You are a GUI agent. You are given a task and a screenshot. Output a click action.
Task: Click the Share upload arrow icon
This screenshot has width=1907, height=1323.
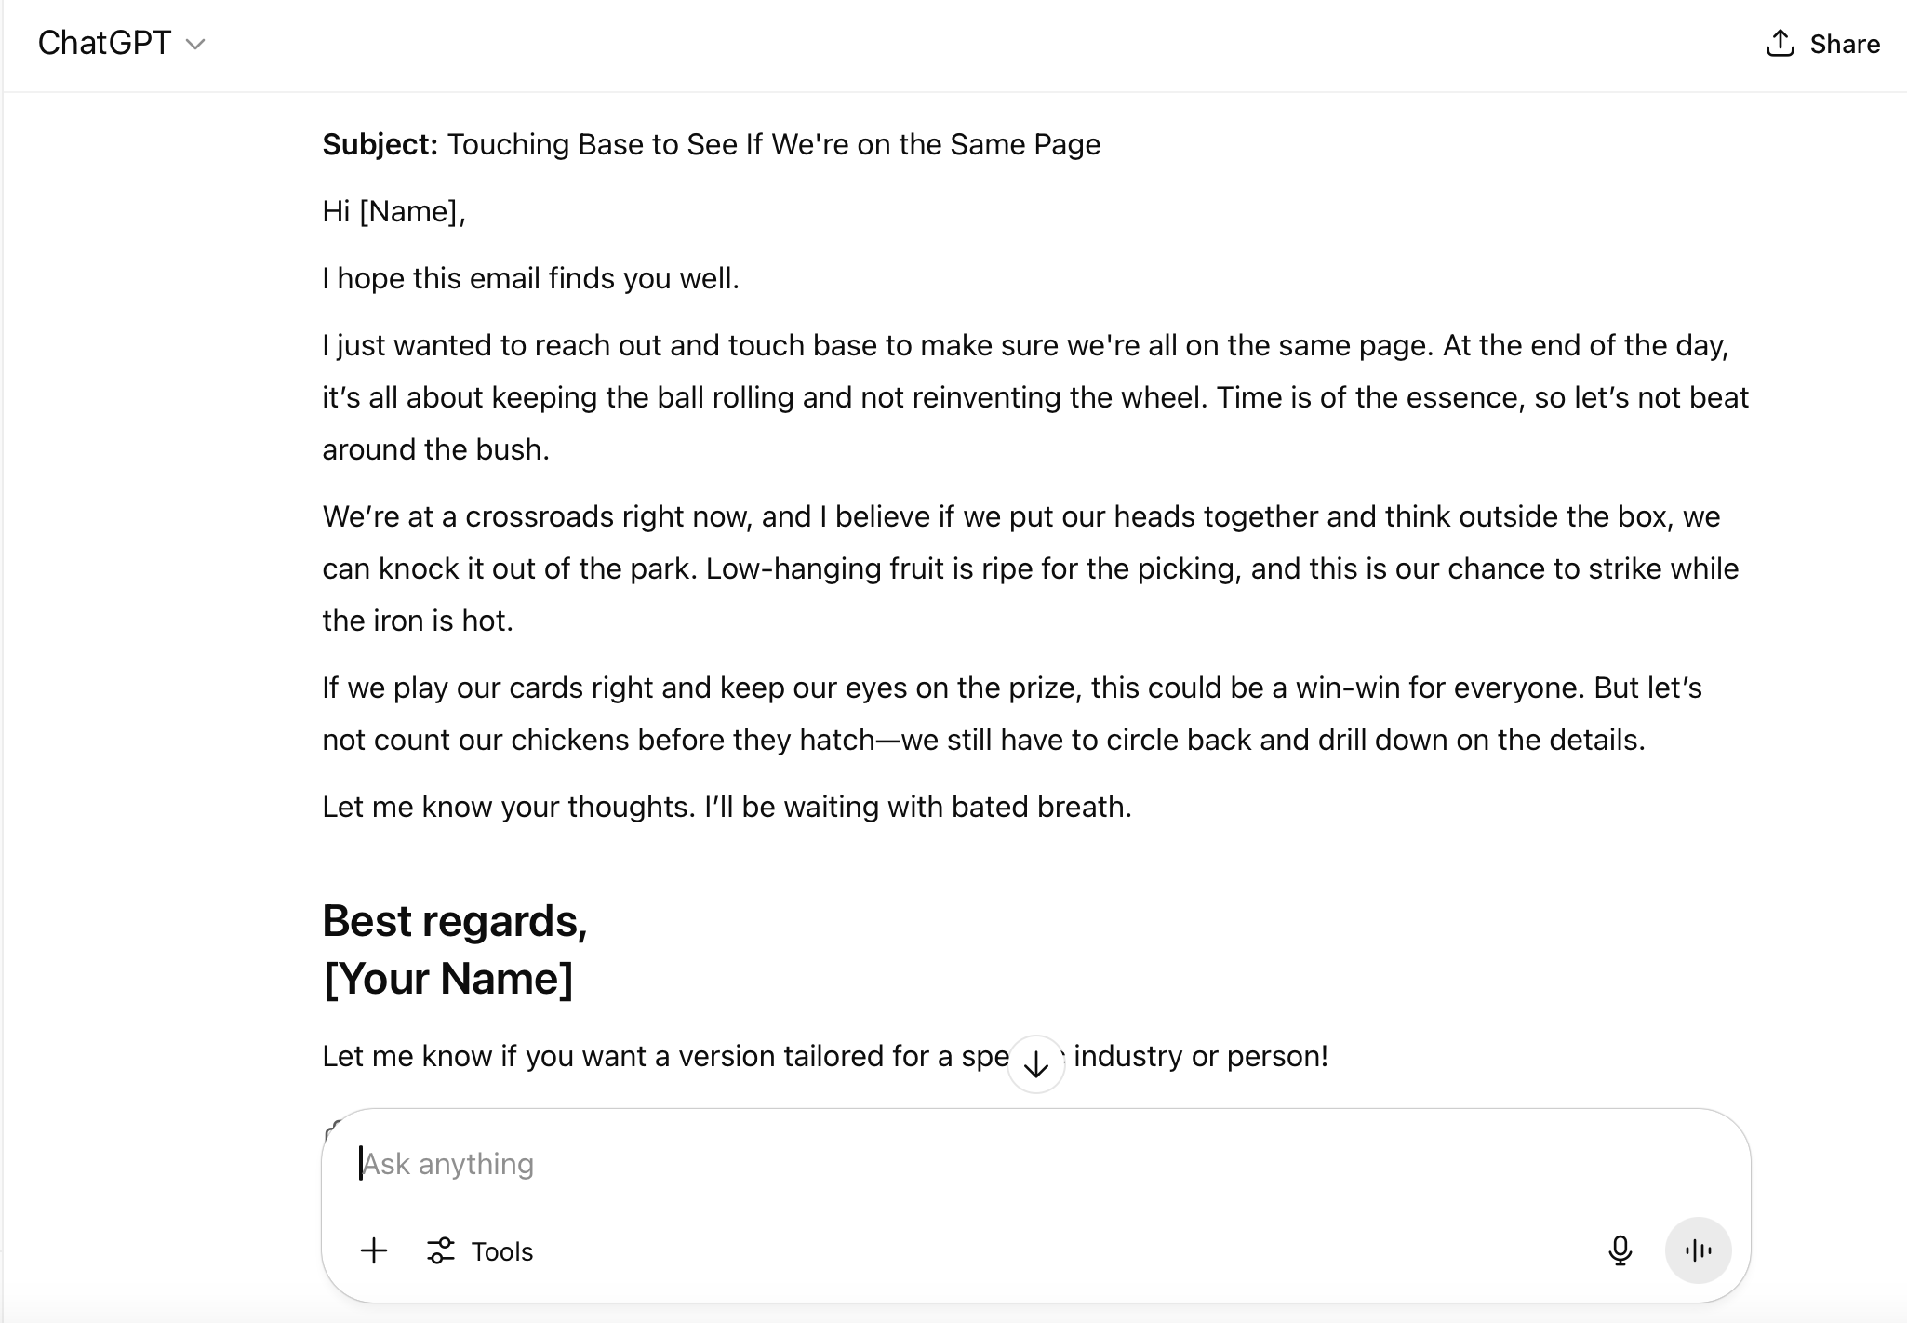(1780, 43)
